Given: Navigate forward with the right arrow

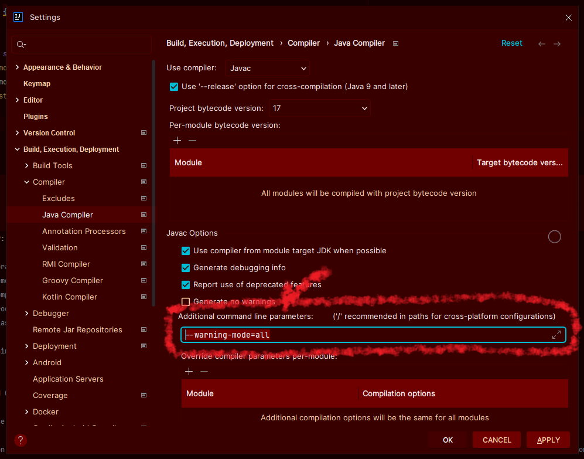Looking at the screenshot, I should coord(557,44).
